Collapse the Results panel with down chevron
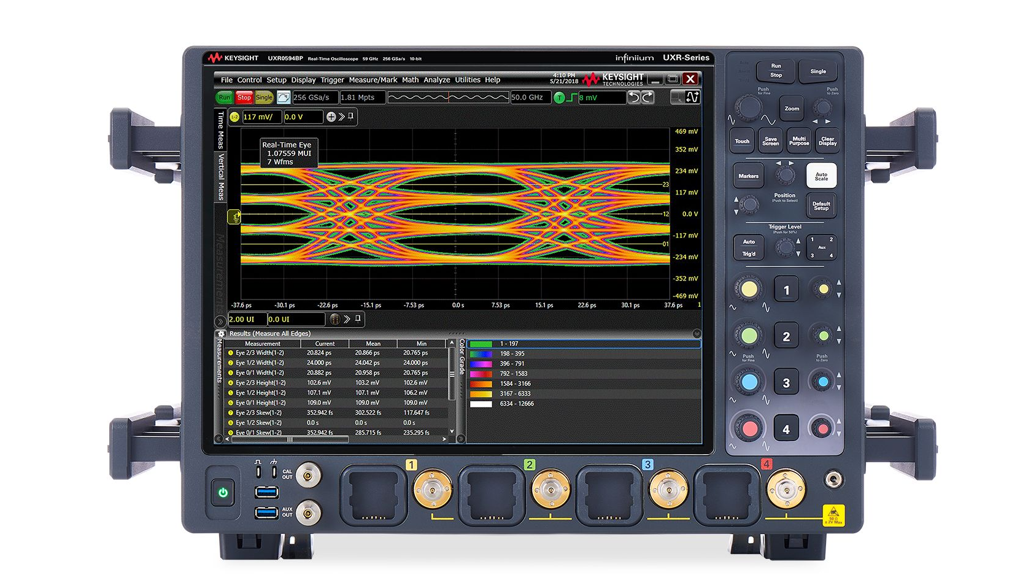 pyautogui.click(x=697, y=334)
